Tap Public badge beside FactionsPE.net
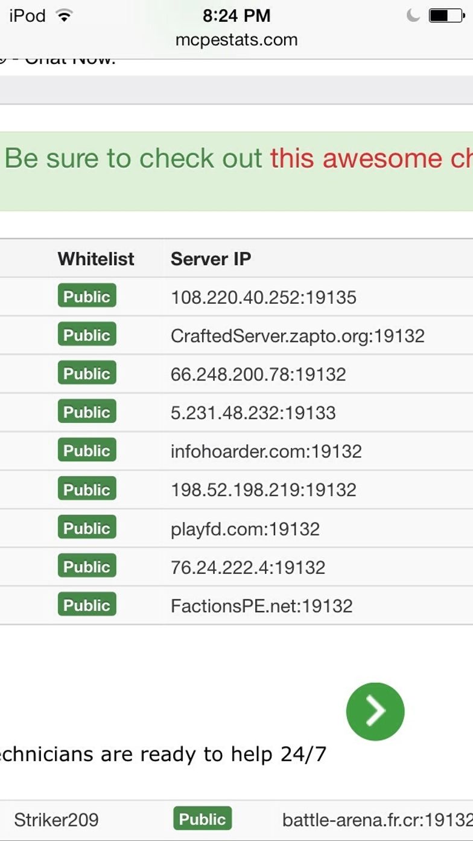The width and height of the screenshot is (473, 841). pyautogui.click(x=87, y=605)
